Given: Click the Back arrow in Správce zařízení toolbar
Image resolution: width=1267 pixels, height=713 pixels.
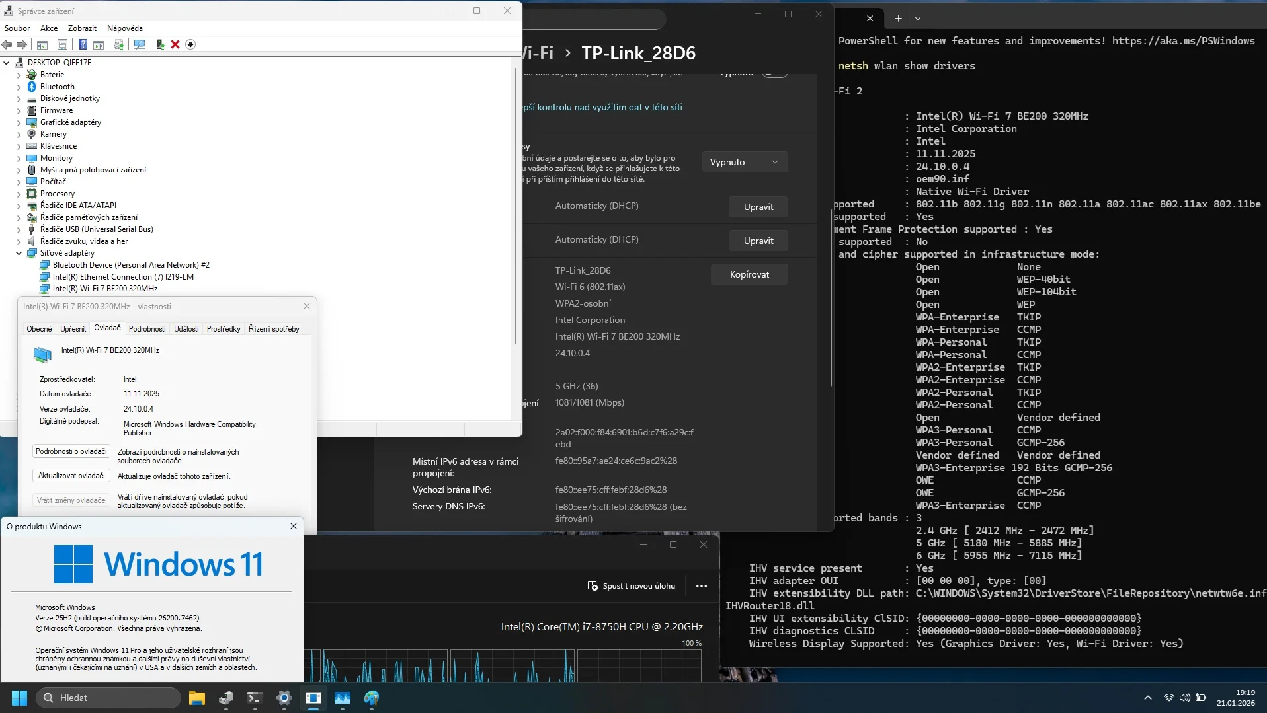Looking at the screenshot, I should tap(7, 44).
